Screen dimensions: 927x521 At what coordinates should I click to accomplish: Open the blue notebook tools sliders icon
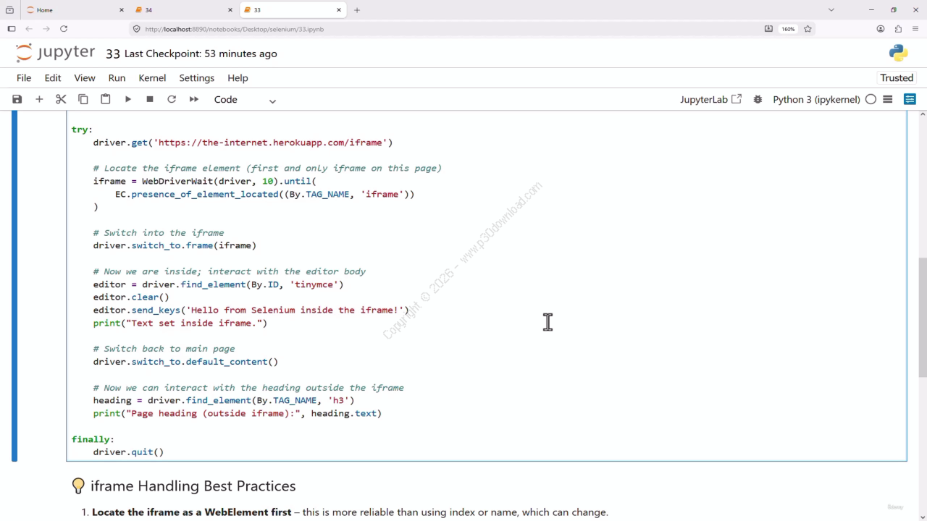point(910,99)
